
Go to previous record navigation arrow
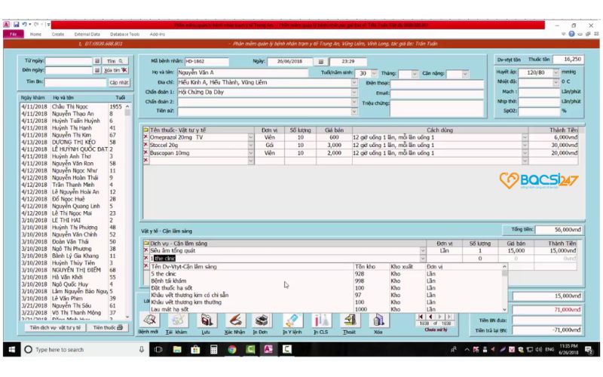[430, 317]
